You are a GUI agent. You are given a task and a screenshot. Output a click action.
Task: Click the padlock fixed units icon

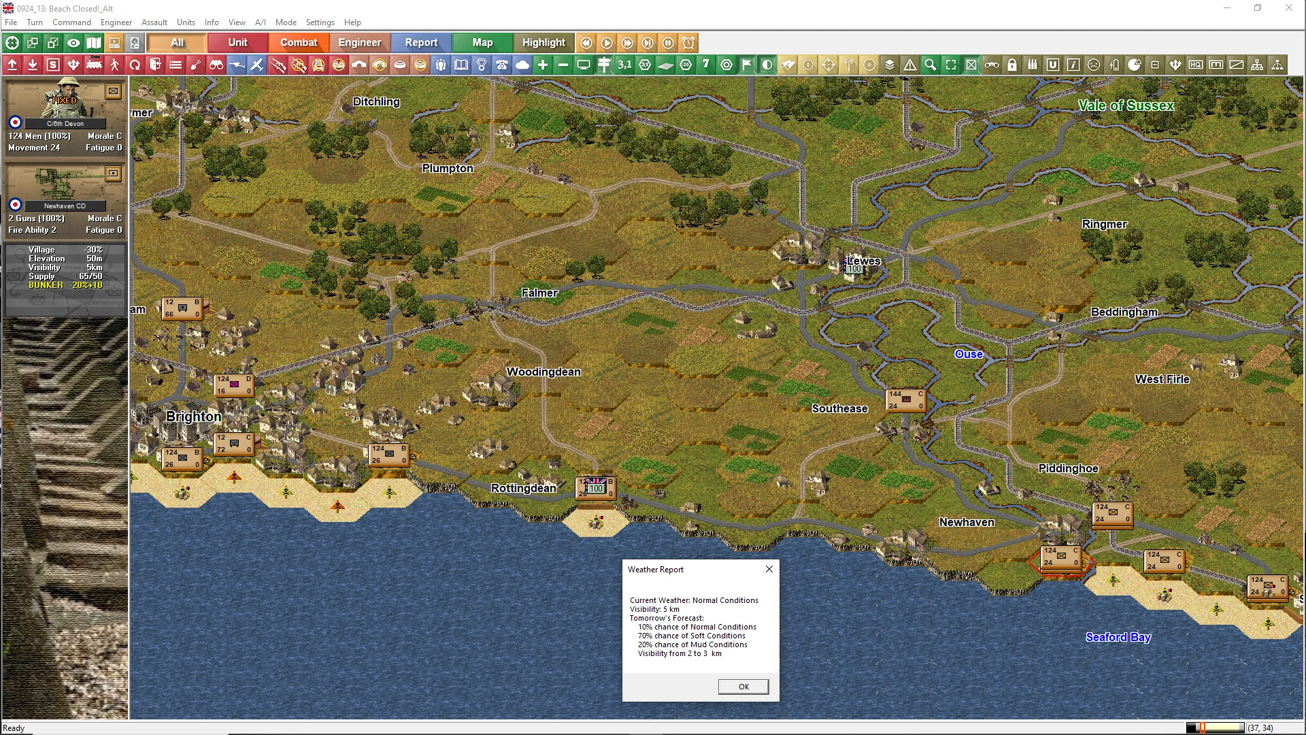[x=1012, y=65]
